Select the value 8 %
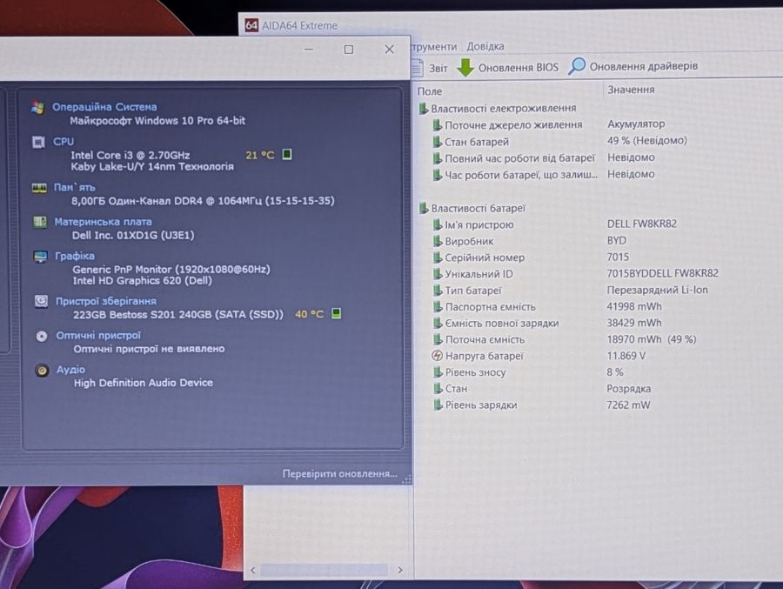This screenshot has width=783, height=589. tap(615, 372)
